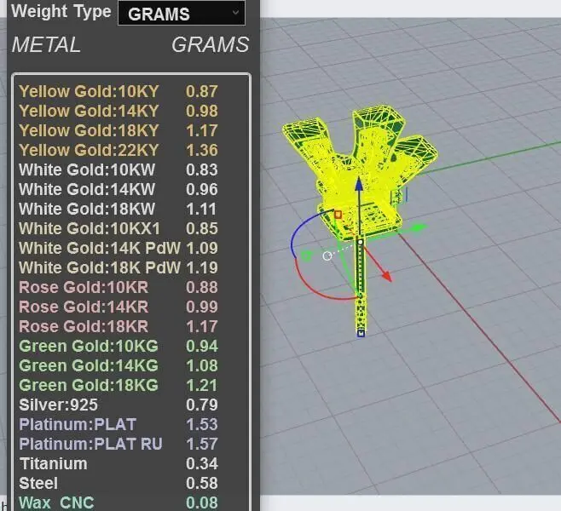Open the Weight Type GRAMS dropdown
The height and width of the screenshot is (511, 561).
coord(182,14)
